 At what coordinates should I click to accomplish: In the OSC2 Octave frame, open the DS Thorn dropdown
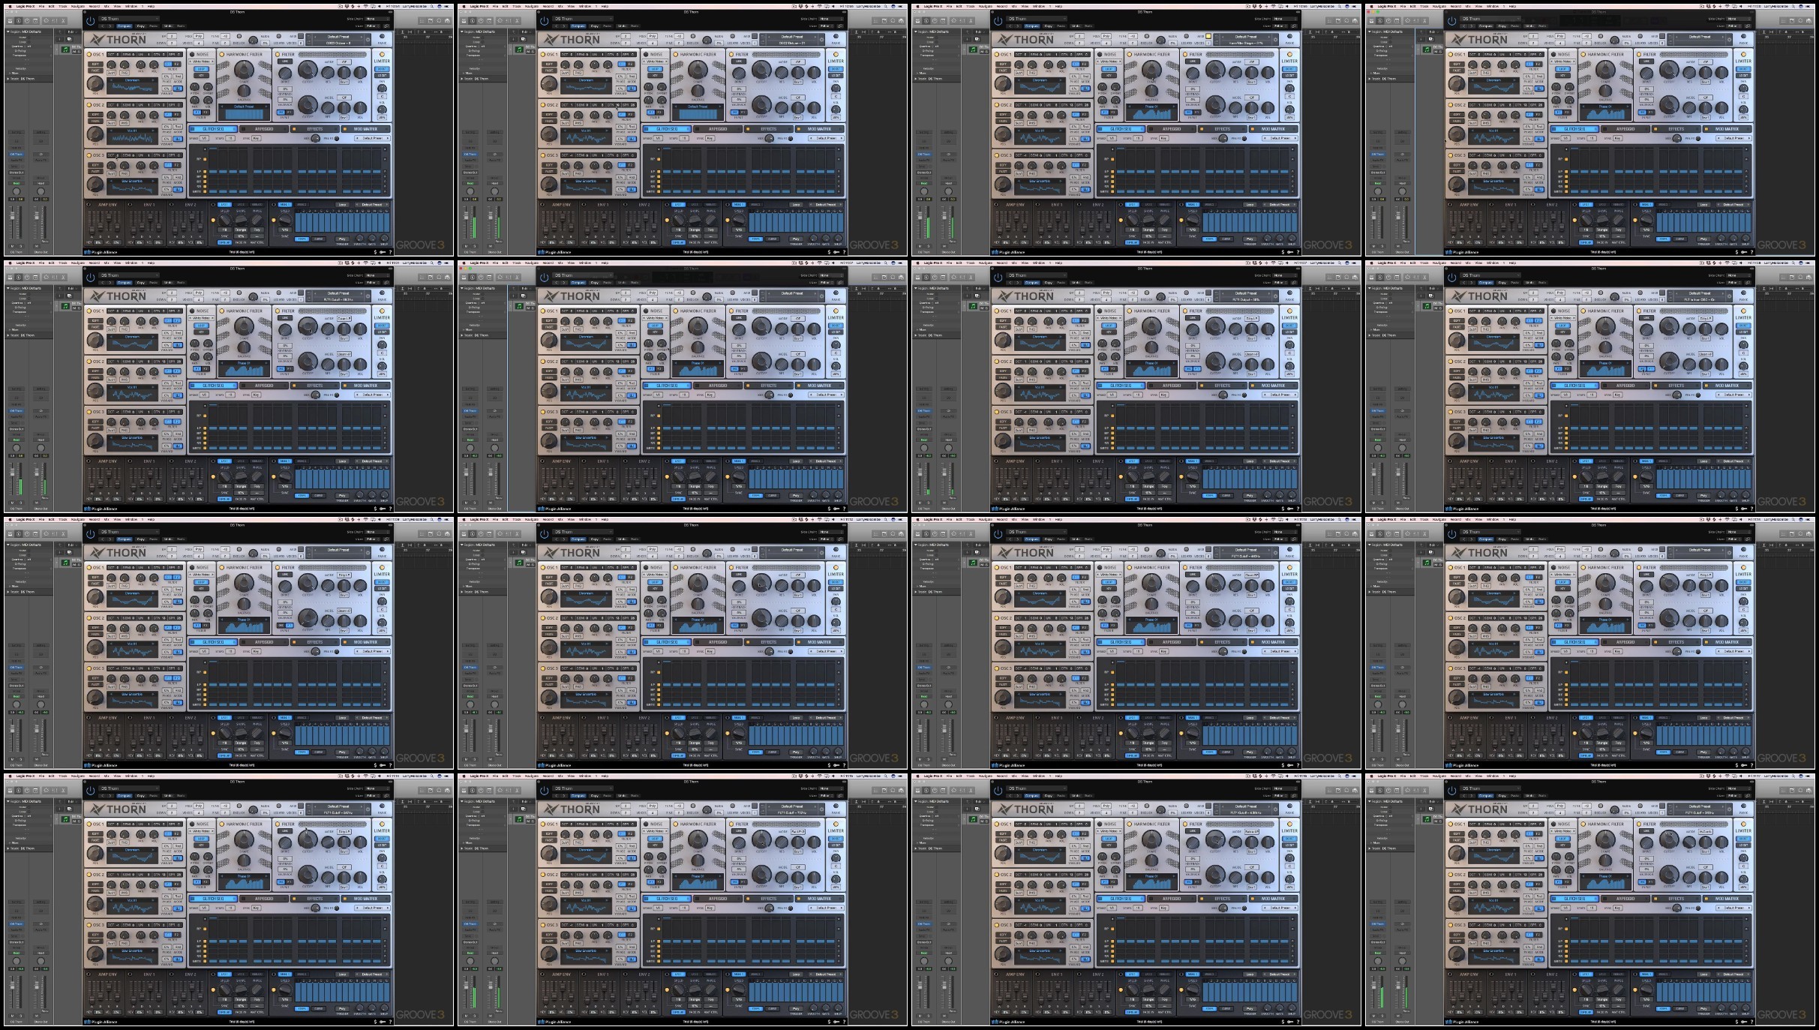[129, 19]
